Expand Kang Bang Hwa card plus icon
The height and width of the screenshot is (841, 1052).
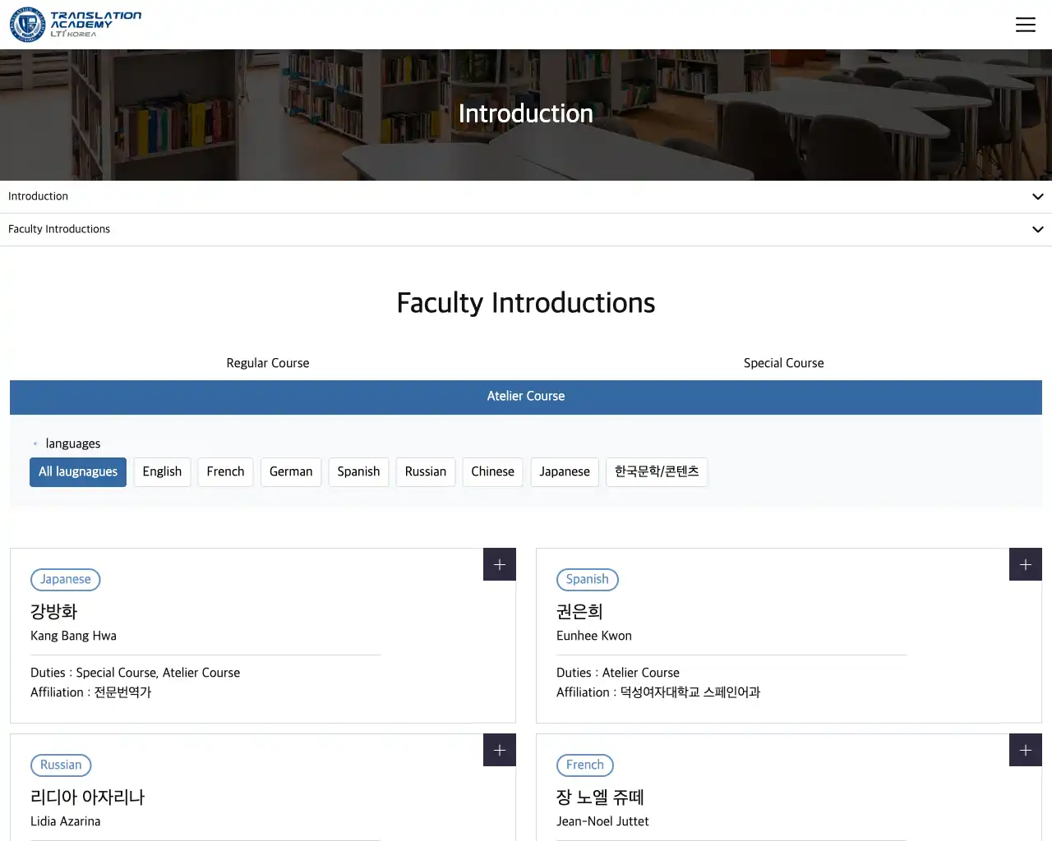[499, 564]
